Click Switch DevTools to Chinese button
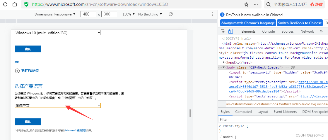 (300, 23)
